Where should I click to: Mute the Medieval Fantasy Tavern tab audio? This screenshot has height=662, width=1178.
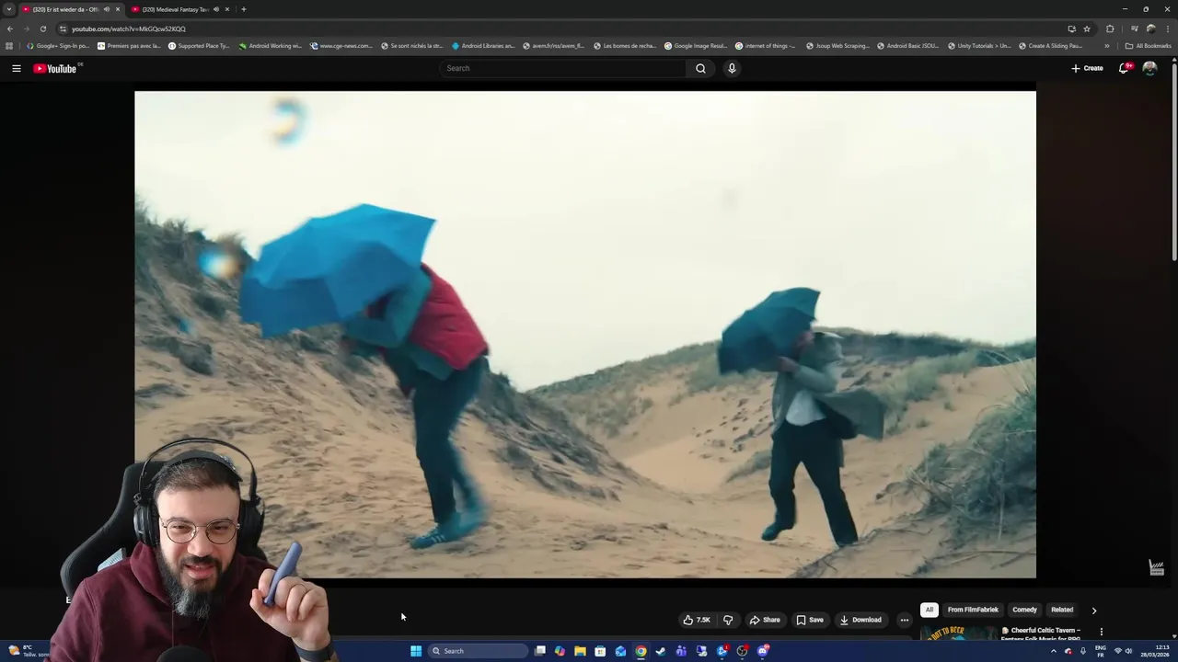[x=216, y=9]
